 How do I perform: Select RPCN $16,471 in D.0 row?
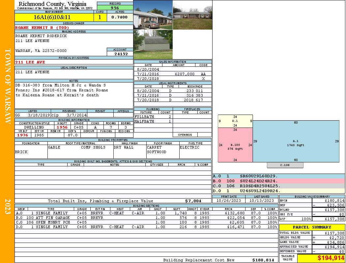[236, 227]
